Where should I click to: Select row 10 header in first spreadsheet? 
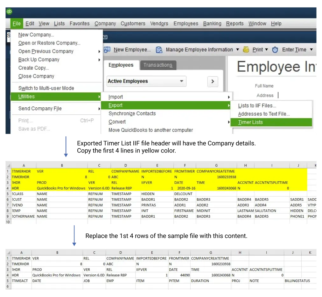point(8,222)
